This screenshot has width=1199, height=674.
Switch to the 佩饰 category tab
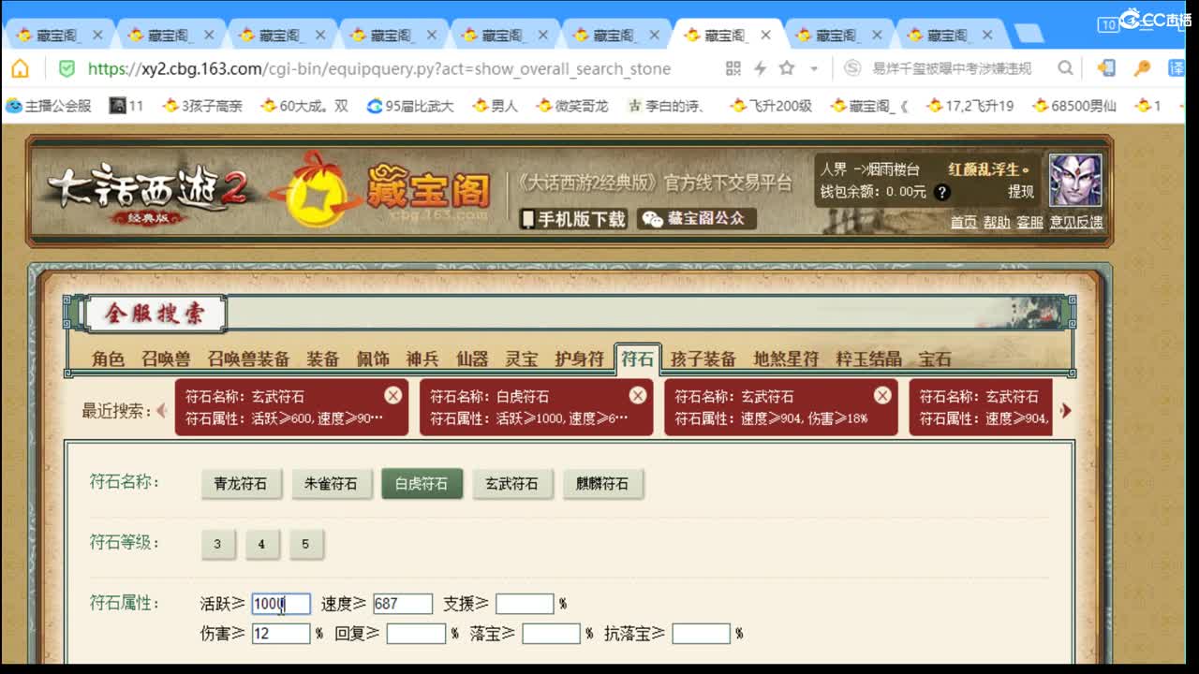pos(373,359)
